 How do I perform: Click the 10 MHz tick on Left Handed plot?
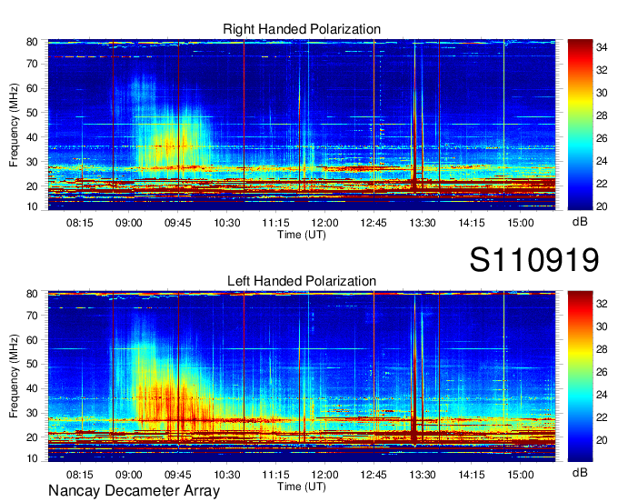pyautogui.click(x=33, y=458)
